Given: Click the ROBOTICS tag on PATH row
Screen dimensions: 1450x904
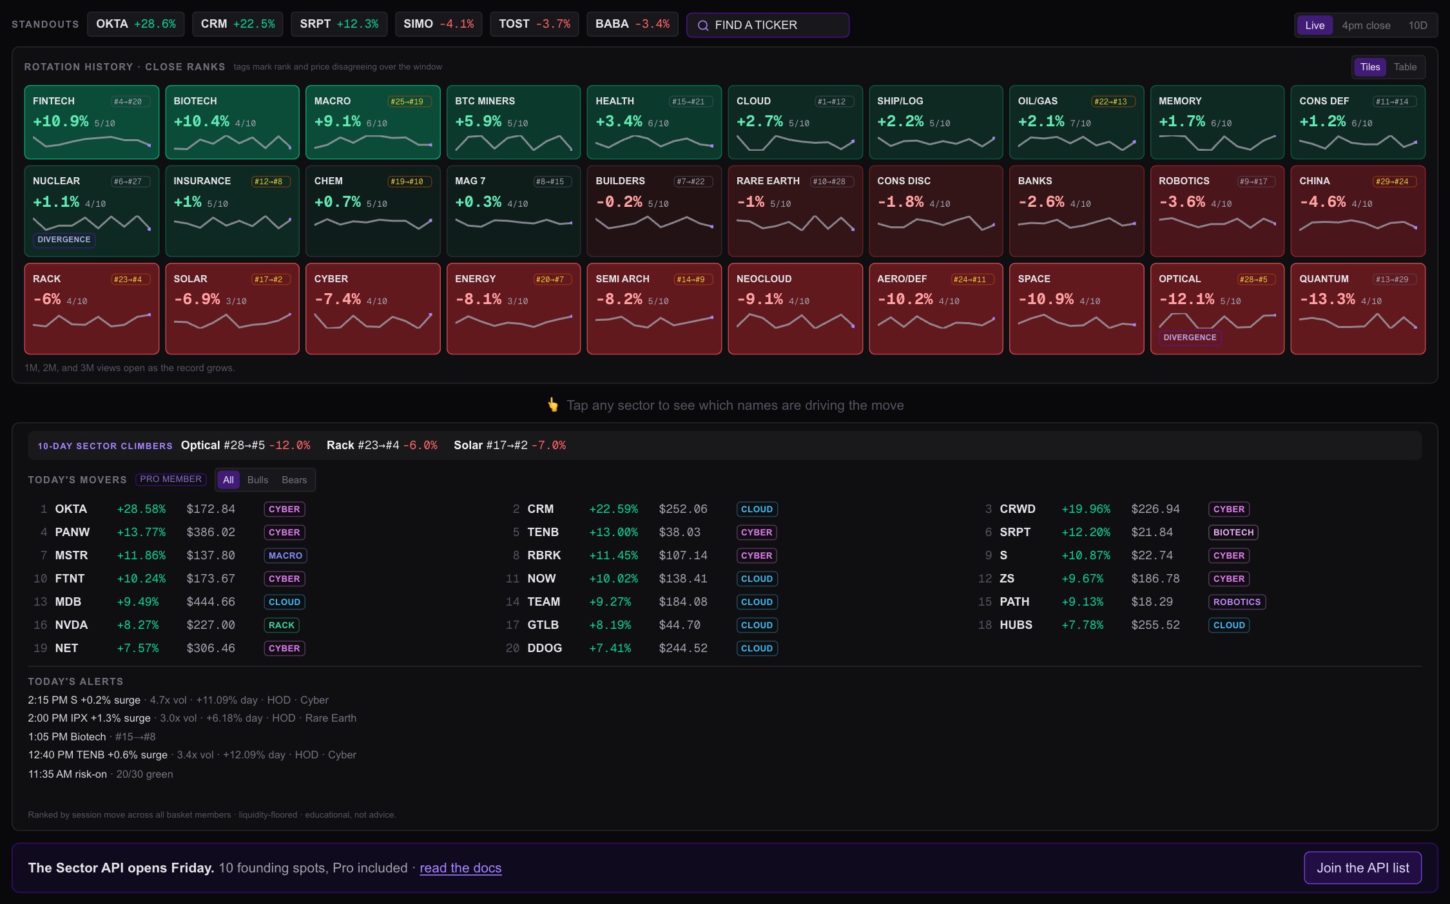Looking at the screenshot, I should pyautogui.click(x=1237, y=602).
